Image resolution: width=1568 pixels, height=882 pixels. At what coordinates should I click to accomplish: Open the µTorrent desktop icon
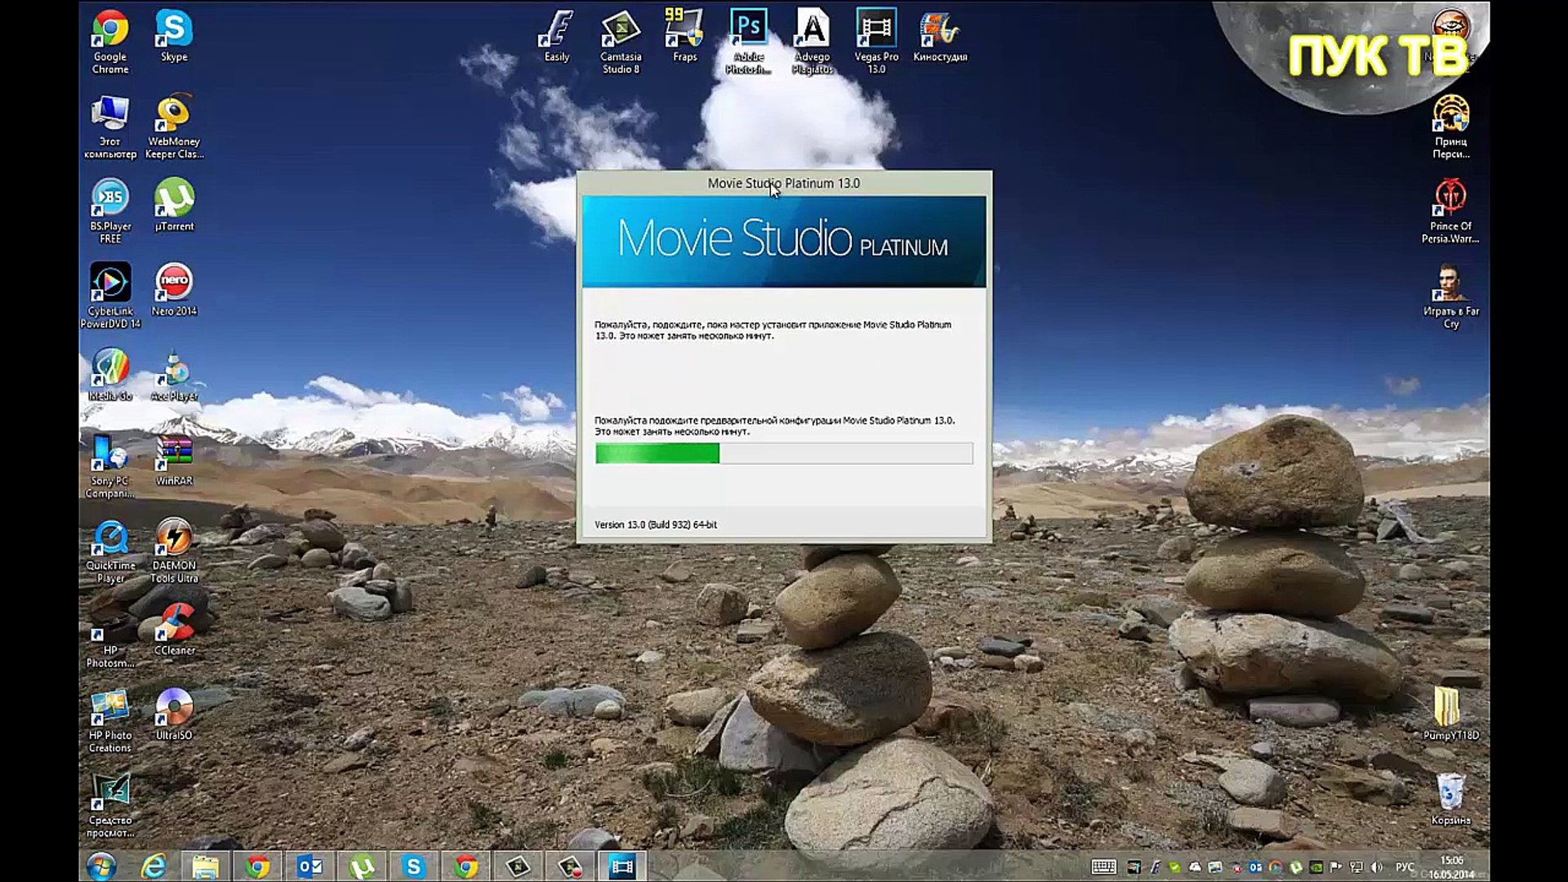pyautogui.click(x=174, y=205)
